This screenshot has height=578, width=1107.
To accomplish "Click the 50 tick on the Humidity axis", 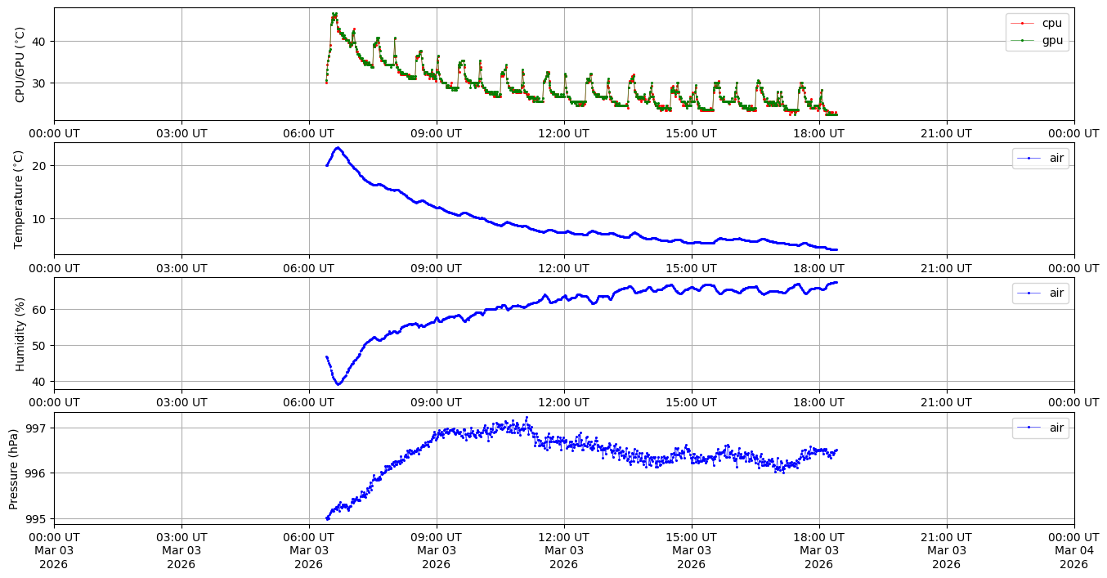I will coord(43,345).
